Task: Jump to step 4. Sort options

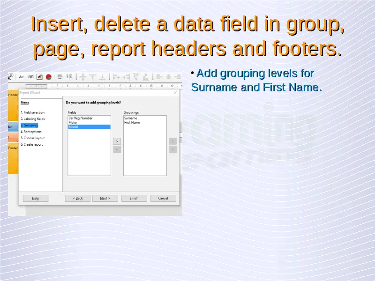Action: [31, 132]
